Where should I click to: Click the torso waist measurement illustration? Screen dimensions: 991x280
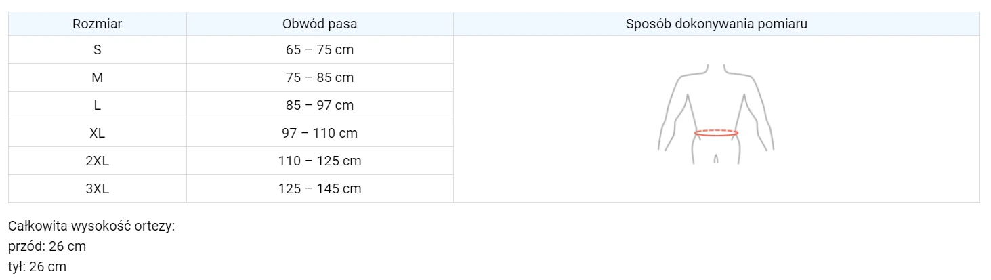tap(716, 114)
